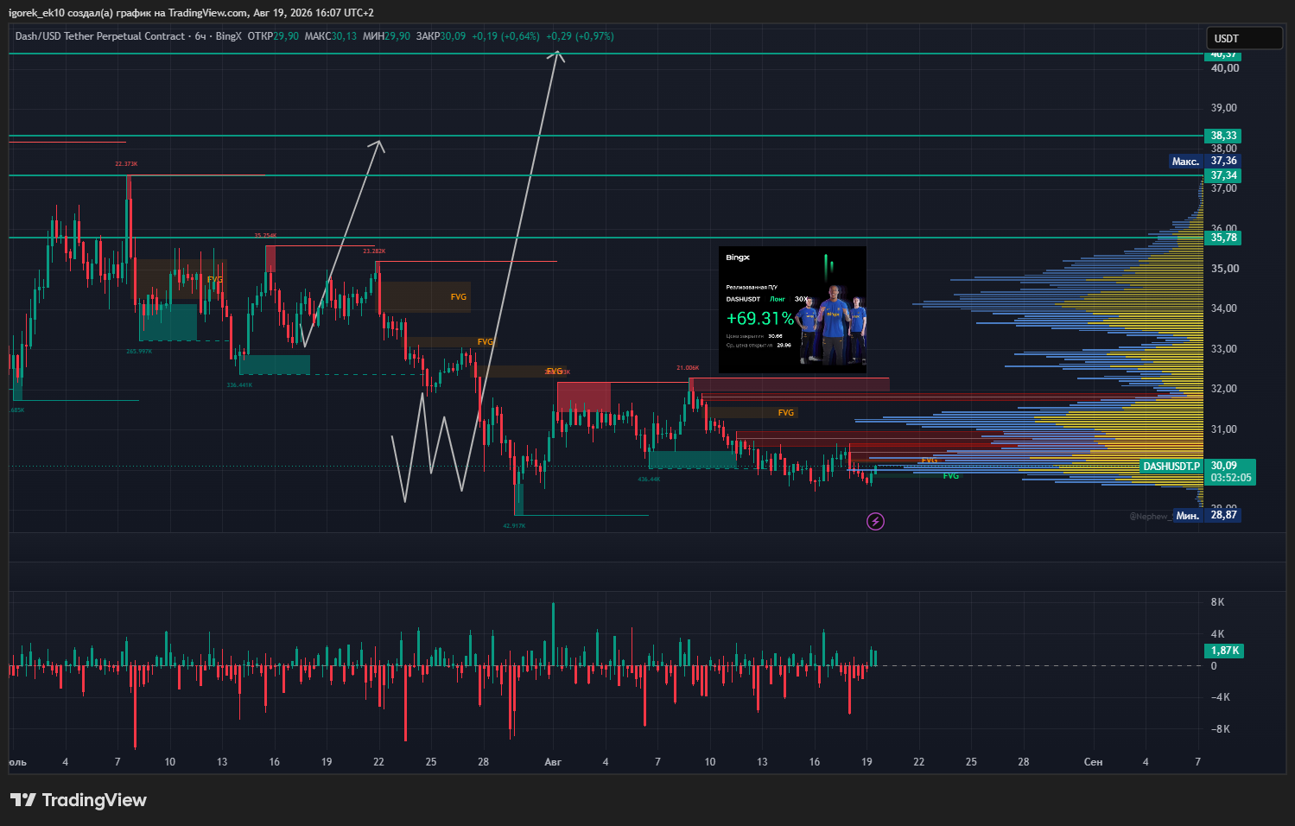The image size is (1295, 826).
Task: Select the ЗАКР 30,09 close value
Action: pos(441,36)
